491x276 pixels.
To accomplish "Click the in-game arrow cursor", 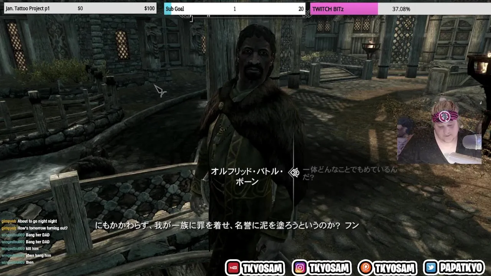I will coord(160,91).
